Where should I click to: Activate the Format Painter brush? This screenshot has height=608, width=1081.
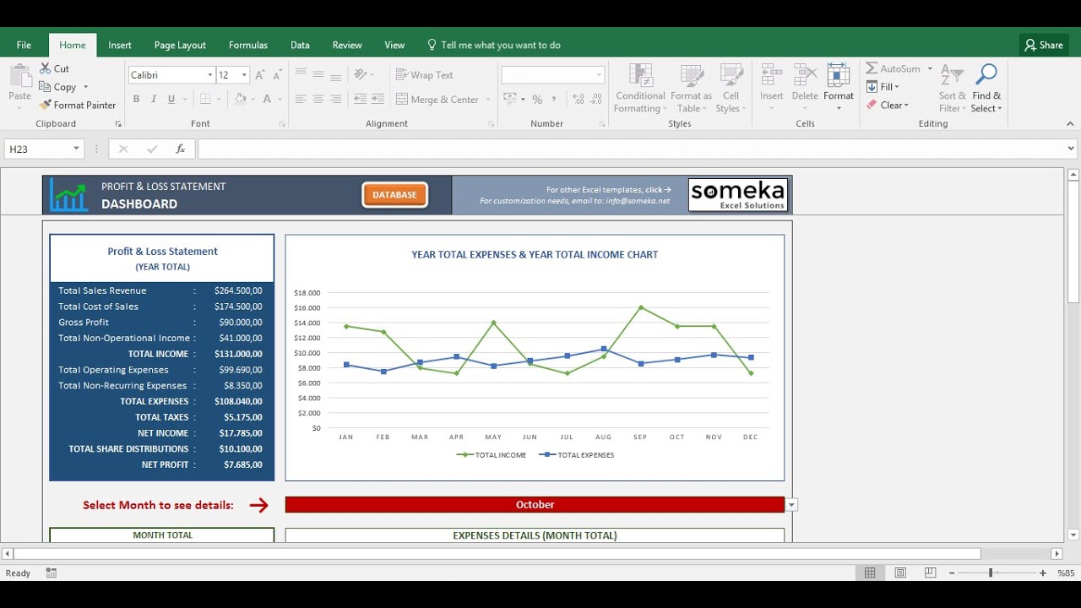point(46,105)
